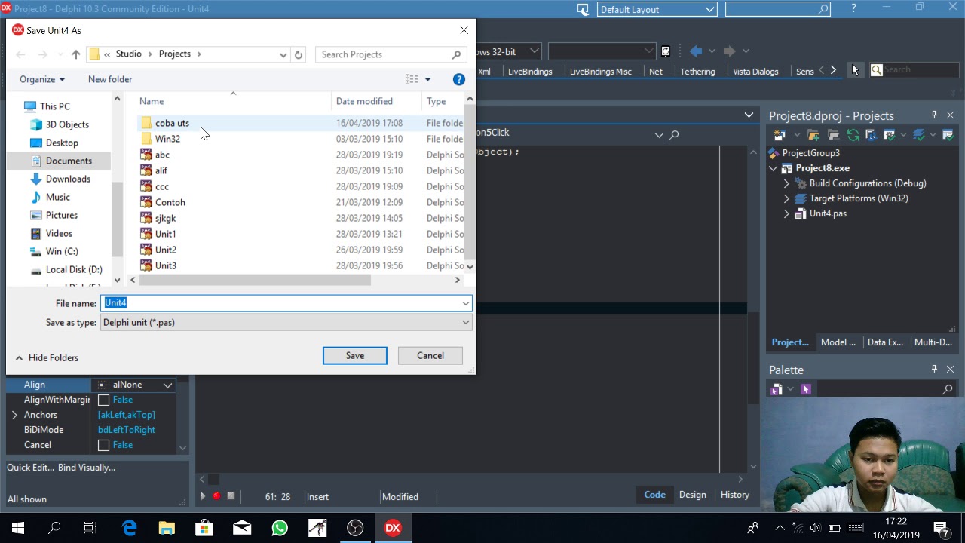Switch to Data Explorer tab
This screenshot has width=965, height=543.
coord(885,342)
